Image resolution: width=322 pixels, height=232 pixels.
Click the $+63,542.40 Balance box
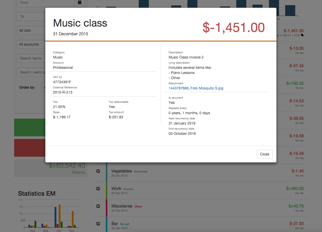[51, 168]
